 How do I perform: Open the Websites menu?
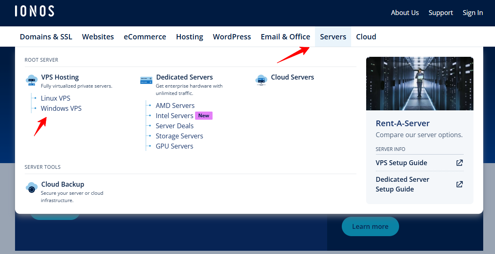[x=98, y=37]
